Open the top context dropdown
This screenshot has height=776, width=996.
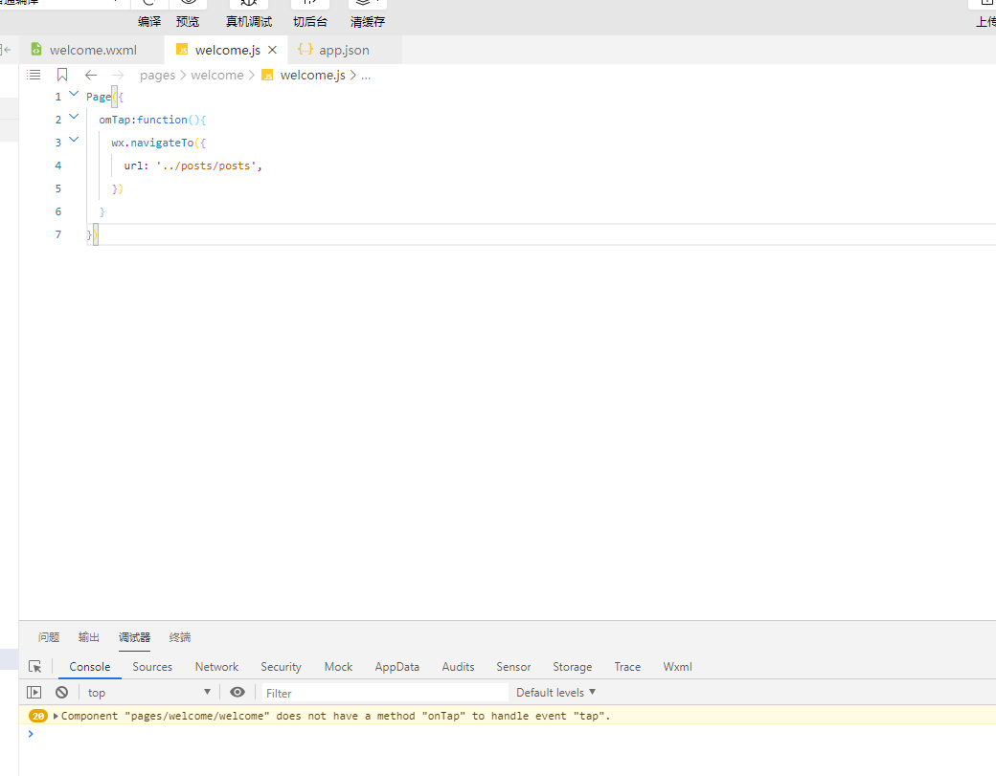[x=148, y=692]
